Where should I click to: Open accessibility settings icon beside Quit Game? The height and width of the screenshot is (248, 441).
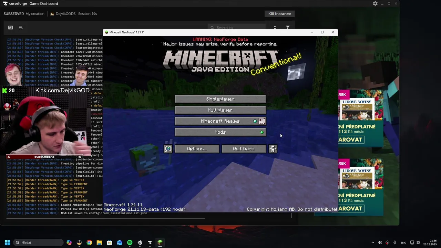(273, 149)
